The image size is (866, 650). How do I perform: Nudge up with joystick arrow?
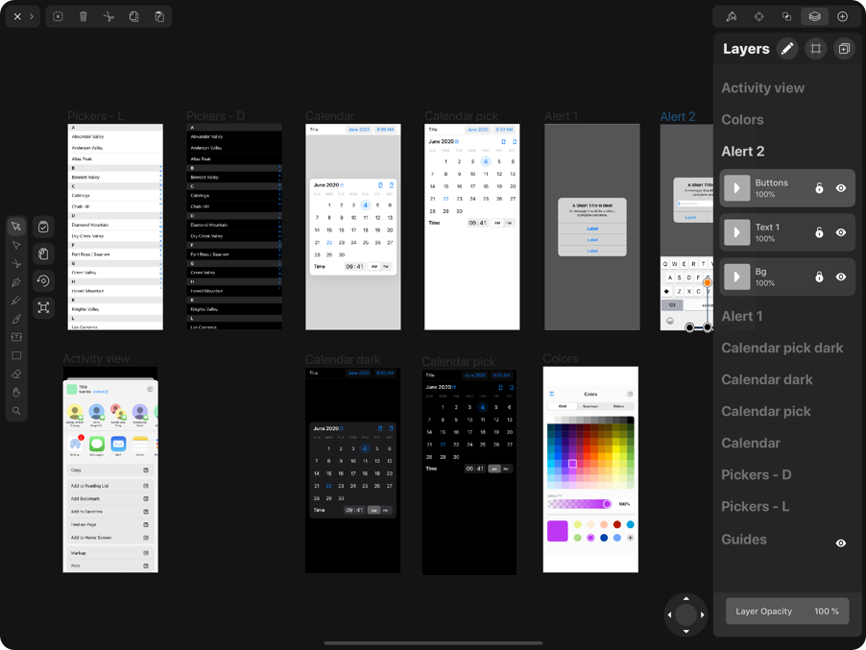(686, 599)
